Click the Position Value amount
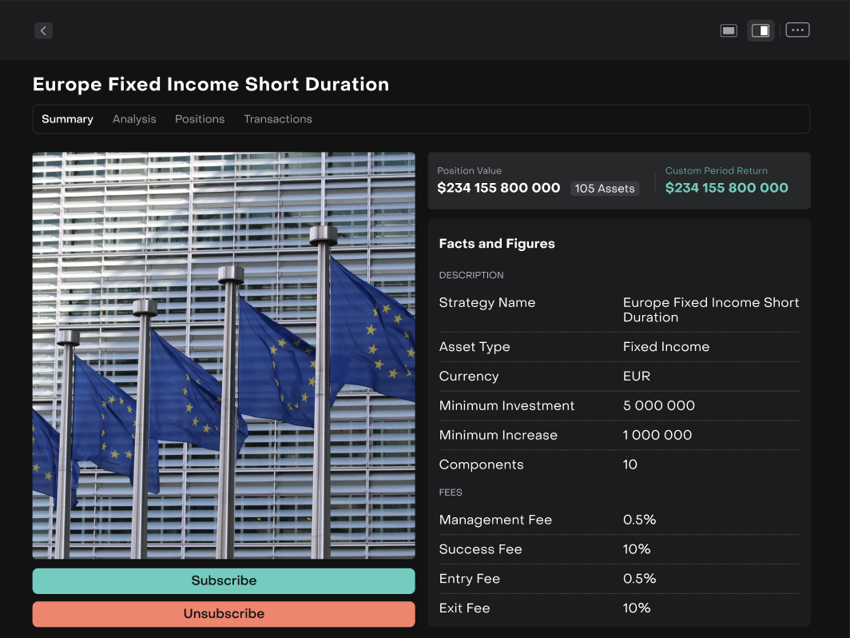Viewport: 850px width, 638px height. [498, 188]
